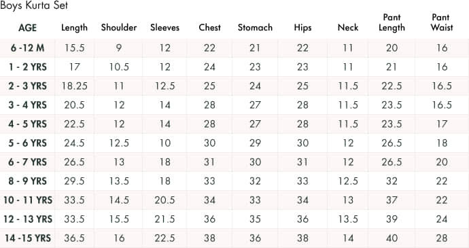The width and height of the screenshot is (469, 248).
Task: Select the 8 - 9 YRS row label
Action: pyautogui.click(x=27, y=181)
